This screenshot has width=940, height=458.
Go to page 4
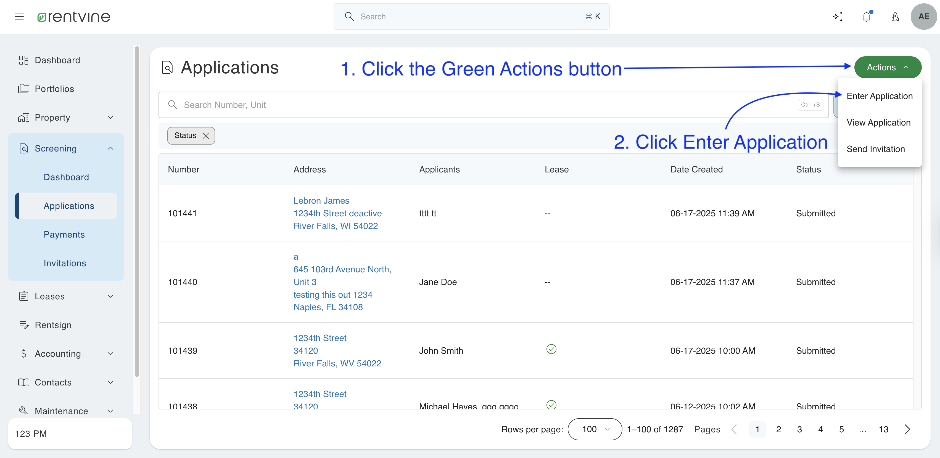click(820, 429)
